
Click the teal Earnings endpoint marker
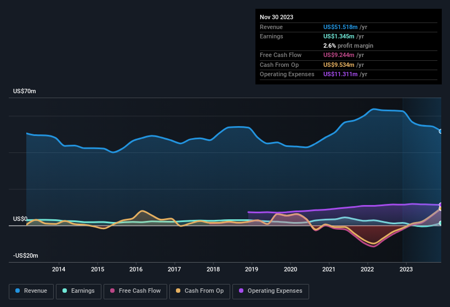click(441, 223)
